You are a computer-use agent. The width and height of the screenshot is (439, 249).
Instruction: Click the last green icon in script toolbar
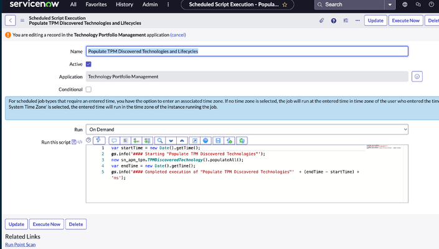pos(242,141)
